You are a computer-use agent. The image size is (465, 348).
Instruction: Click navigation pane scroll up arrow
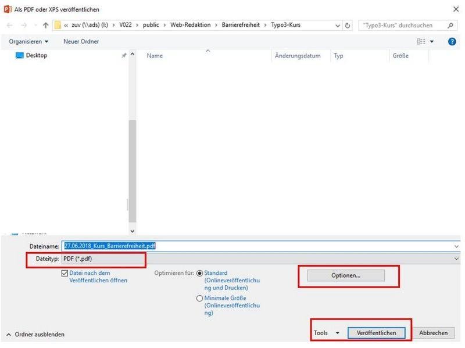click(133, 55)
